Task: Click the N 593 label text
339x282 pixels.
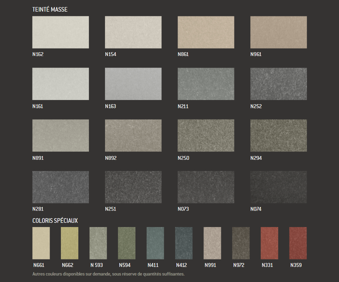Action: [x=97, y=265]
